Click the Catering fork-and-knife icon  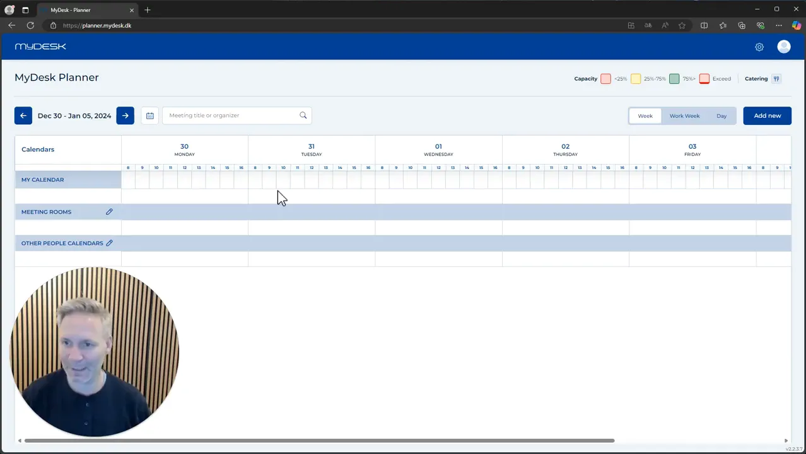tap(776, 79)
